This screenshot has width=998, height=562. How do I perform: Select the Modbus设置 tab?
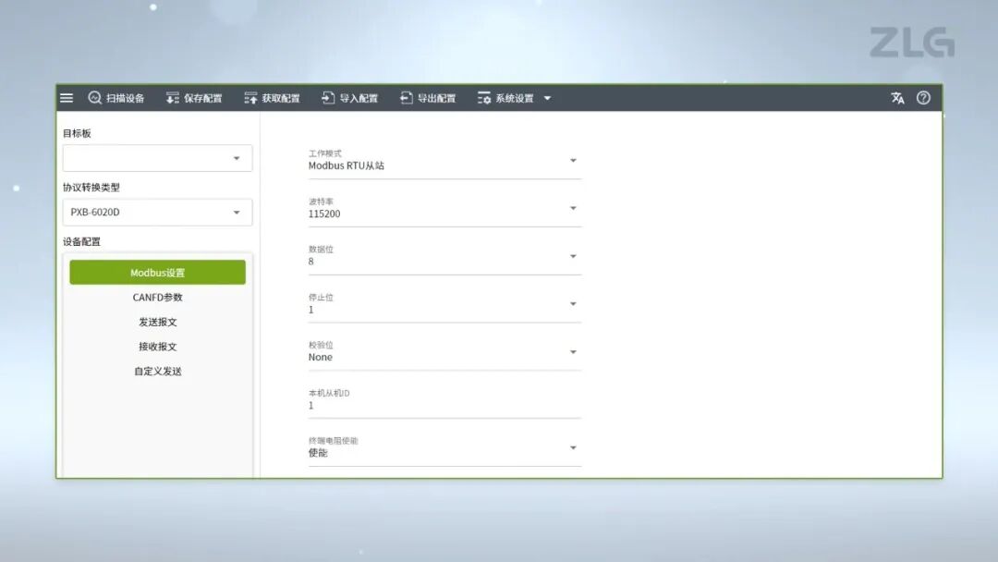[x=157, y=273]
